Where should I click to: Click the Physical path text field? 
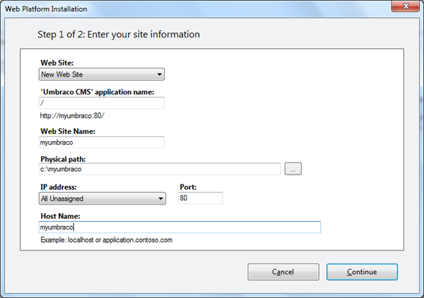click(x=160, y=169)
